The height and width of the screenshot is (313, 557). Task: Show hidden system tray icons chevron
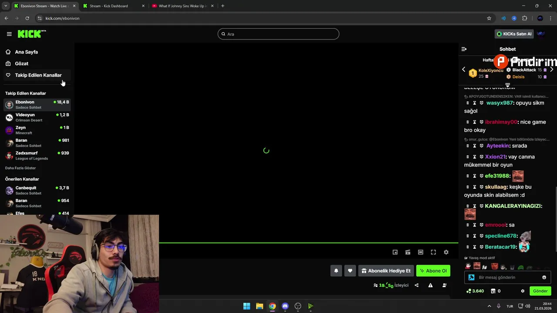coord(489,306)
